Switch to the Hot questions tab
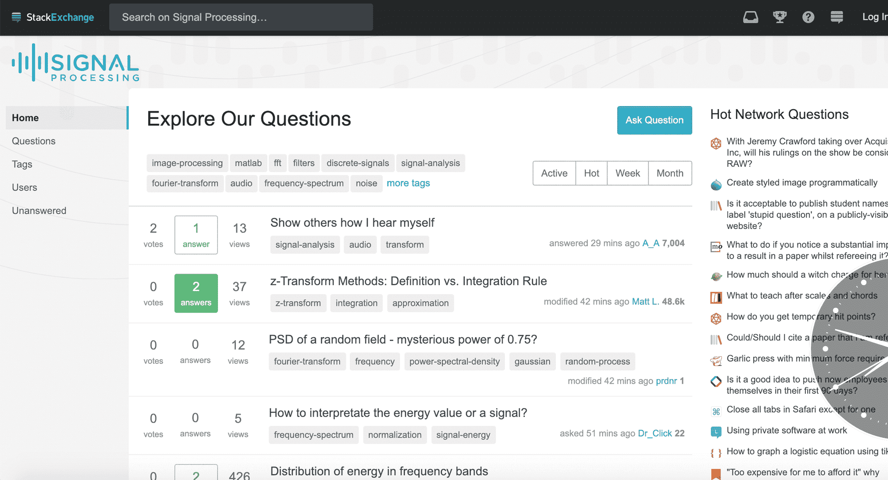Image resolution: width=888 pixels, height=480 pixels. (x=591, y=173)
